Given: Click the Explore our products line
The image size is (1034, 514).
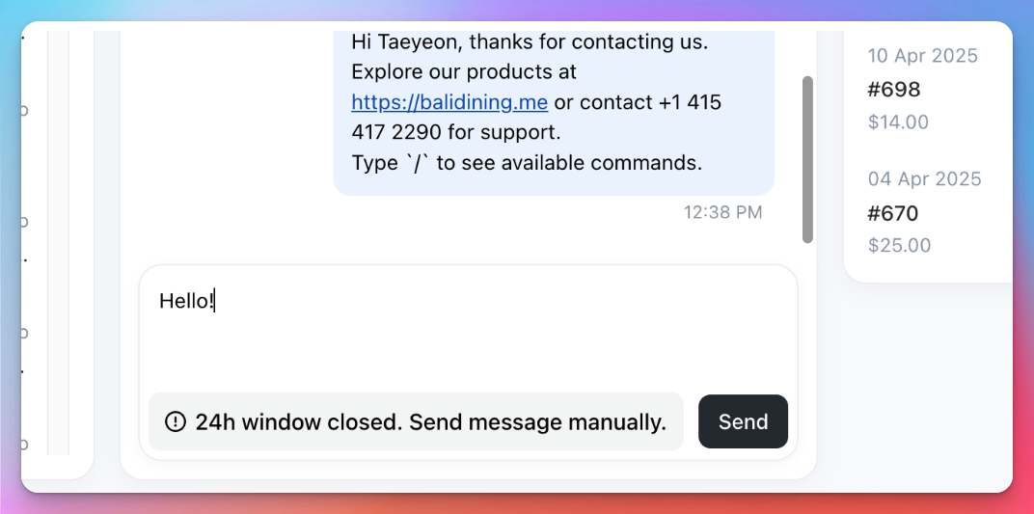Looking at the screenshot, I should coord(464,71).
